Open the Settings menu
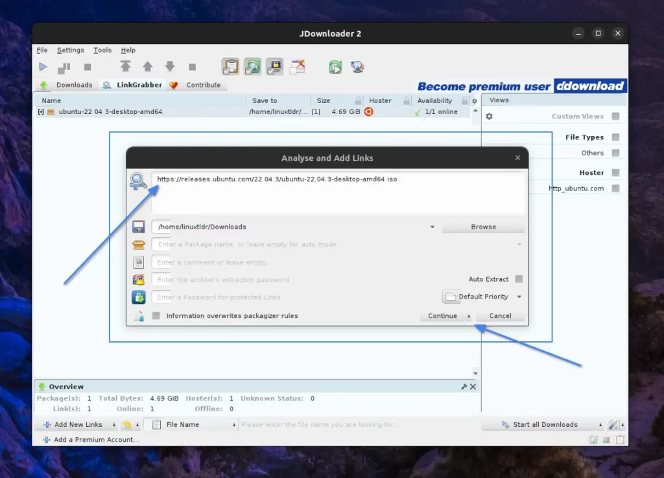This screenshot has width=664, height=478. (x=70, y=50)
